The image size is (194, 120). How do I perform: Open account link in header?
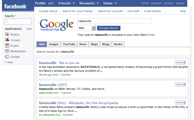[x=156, y=3]
